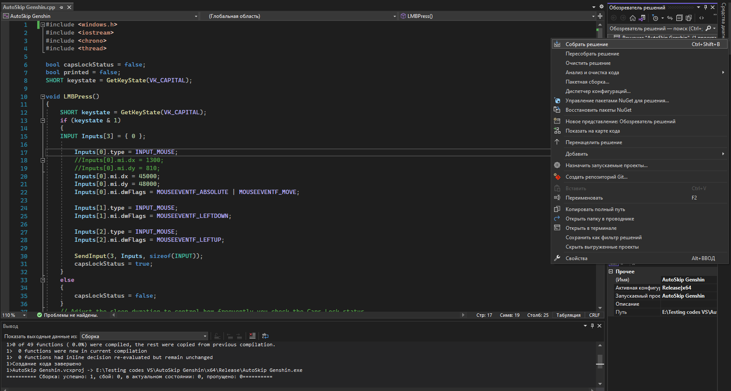Switch views icon in Solution Explorer toolbar

coord(642,18)
